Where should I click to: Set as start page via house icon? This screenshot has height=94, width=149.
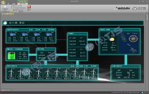click(x=12, y=8)
